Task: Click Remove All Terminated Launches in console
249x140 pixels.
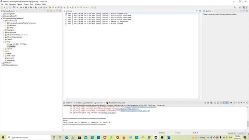Action: [x=211, y=103]
